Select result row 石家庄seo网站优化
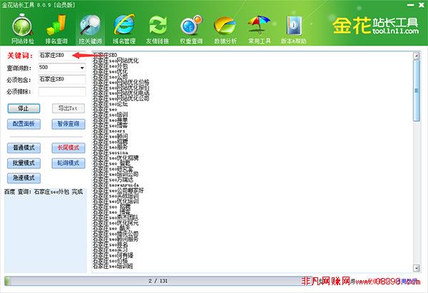 [116, 61]
